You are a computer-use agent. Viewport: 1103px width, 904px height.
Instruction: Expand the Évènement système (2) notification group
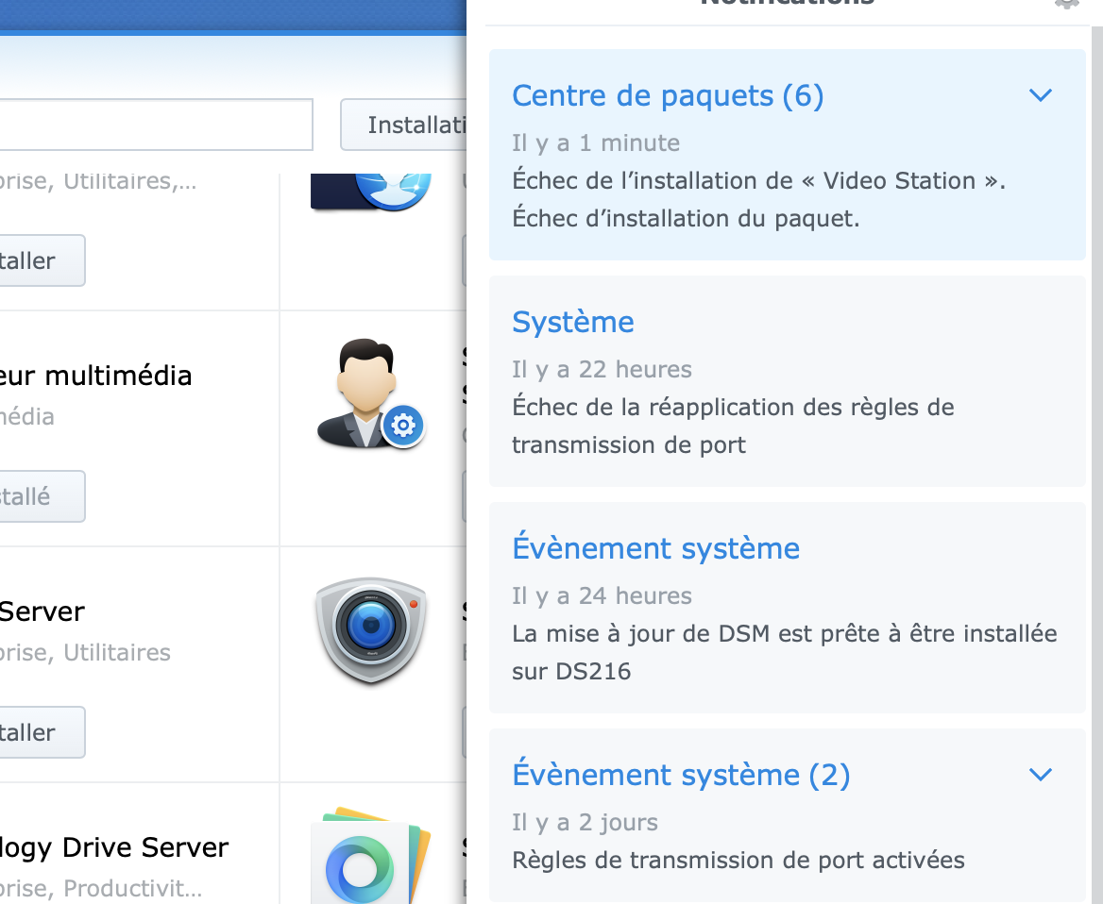[x=1040, y=774]
